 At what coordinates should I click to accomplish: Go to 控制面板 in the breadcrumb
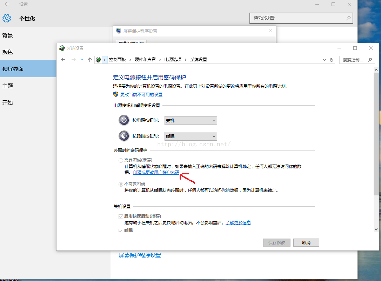[118, 60]
